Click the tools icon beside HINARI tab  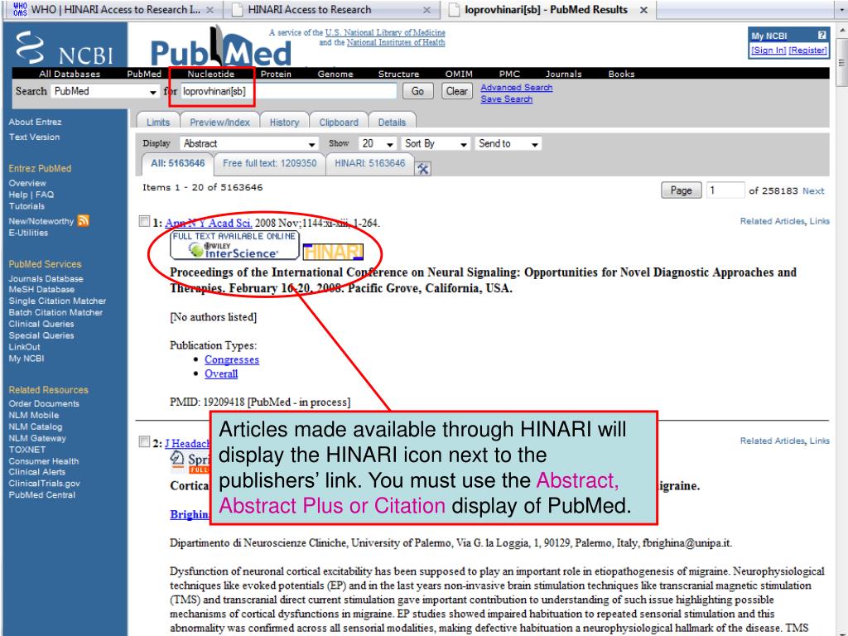pos(423,169)
